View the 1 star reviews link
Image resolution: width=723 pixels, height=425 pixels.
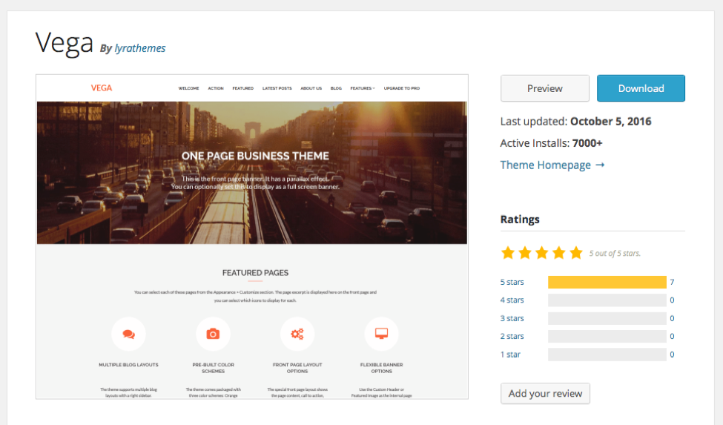click(510, 355)
